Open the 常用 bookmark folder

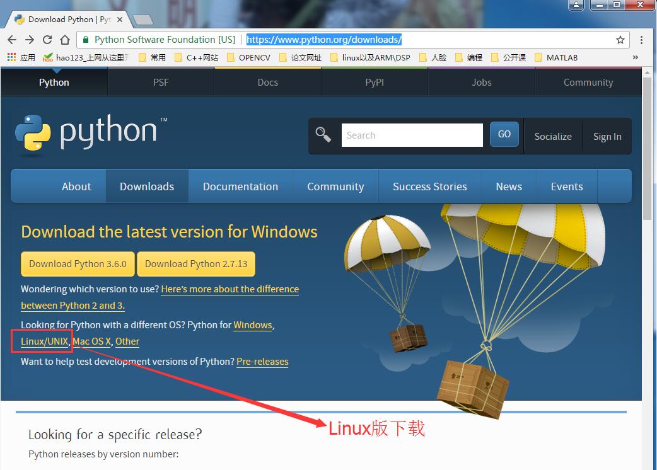[x=153, y=57]
